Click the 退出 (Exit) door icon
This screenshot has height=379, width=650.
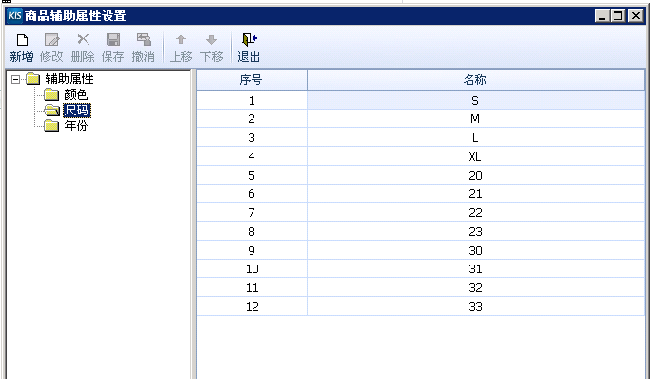(x=250, y=39)
